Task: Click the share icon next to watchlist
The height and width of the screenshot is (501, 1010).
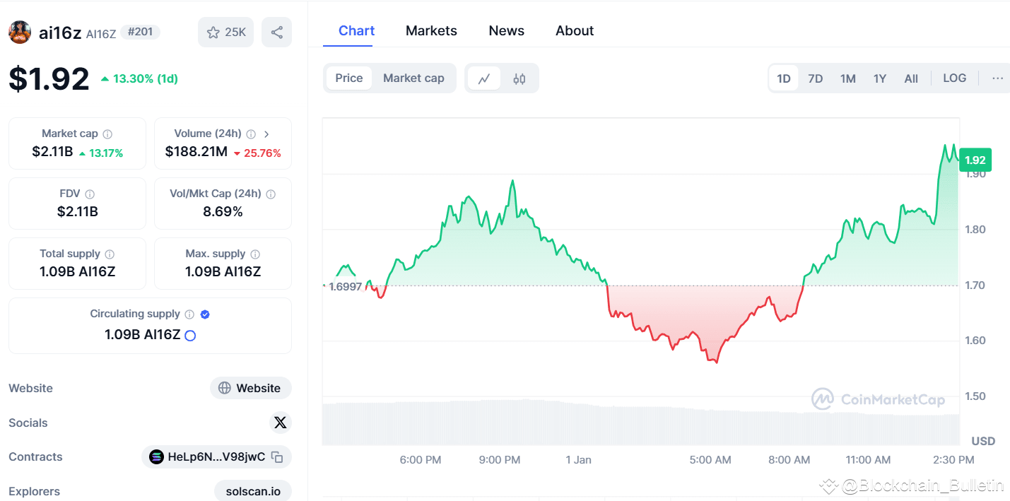Action: (276, 32)
